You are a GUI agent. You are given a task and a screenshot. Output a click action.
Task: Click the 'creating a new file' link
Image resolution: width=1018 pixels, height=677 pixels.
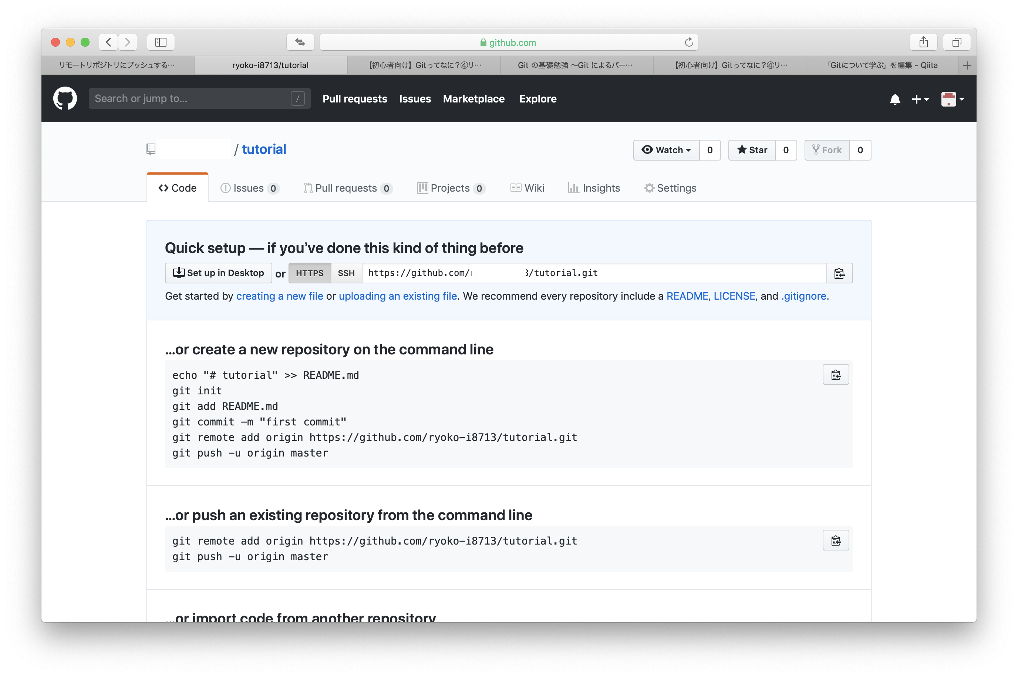coord(279,296)
